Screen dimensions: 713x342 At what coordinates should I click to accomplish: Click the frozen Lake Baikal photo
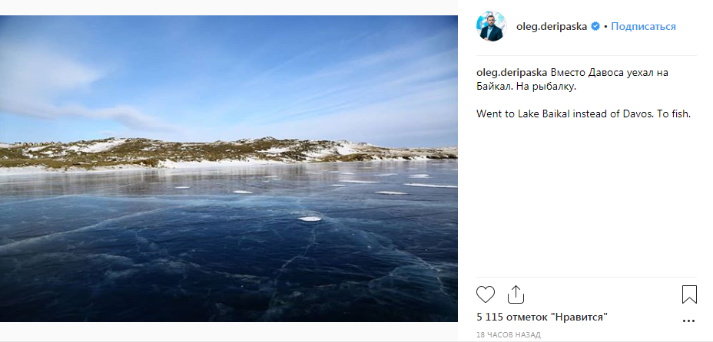click(229, 169)
